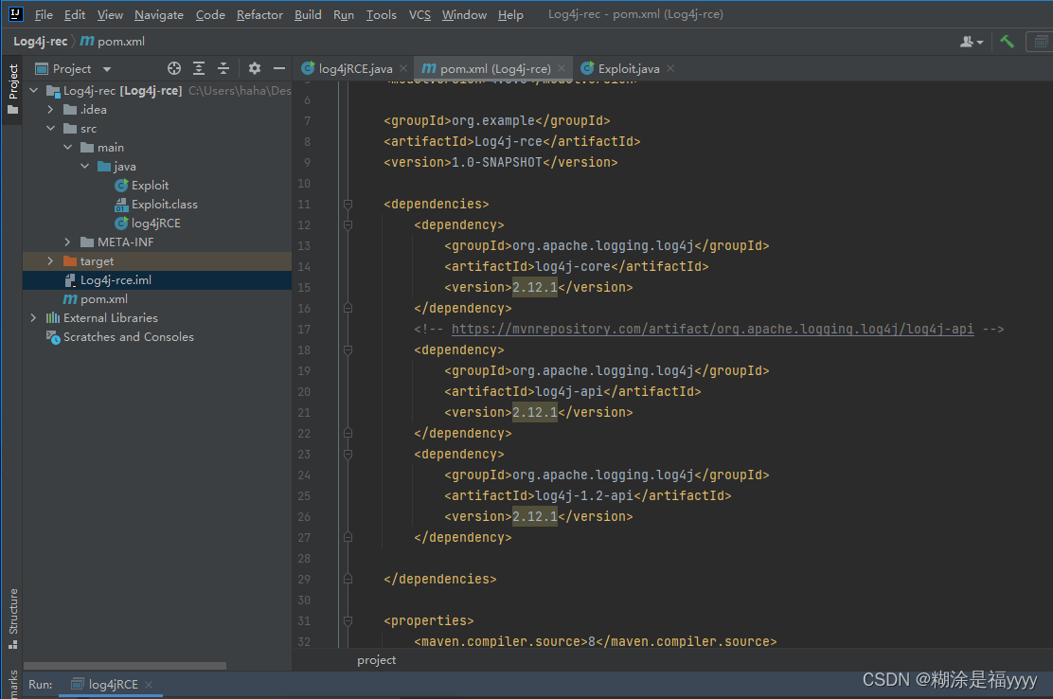Image resolution: width=1053 pixels, height=699 pixels.
Task: Click the project breadcrumb below editor
Action: (376, 660)
